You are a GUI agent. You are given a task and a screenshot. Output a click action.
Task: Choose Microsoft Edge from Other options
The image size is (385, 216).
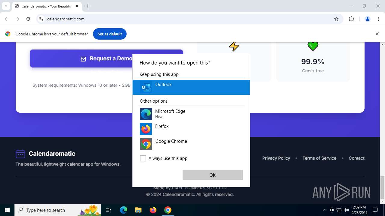click(x=191, y=114)
